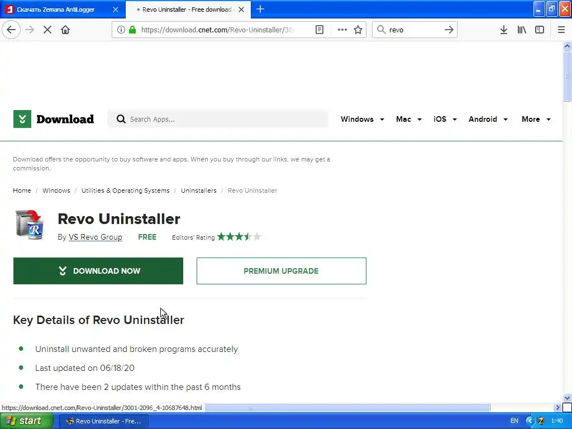Image resolution: width=572 pixels, height=429 pixels.
Task: Click the horizontal scrollbar thumb
Action: [x=347, y=407]
